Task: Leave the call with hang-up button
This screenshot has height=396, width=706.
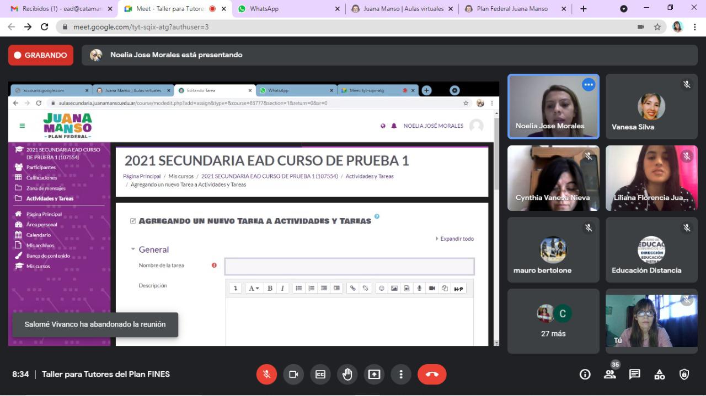Action: [432, 375]
